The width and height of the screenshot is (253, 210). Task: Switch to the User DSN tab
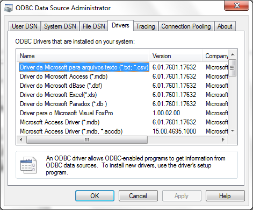25,26
